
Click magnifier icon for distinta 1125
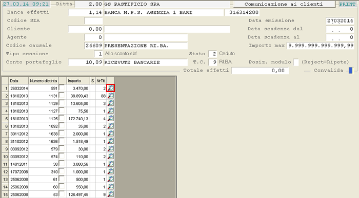[x=111, y=119]
